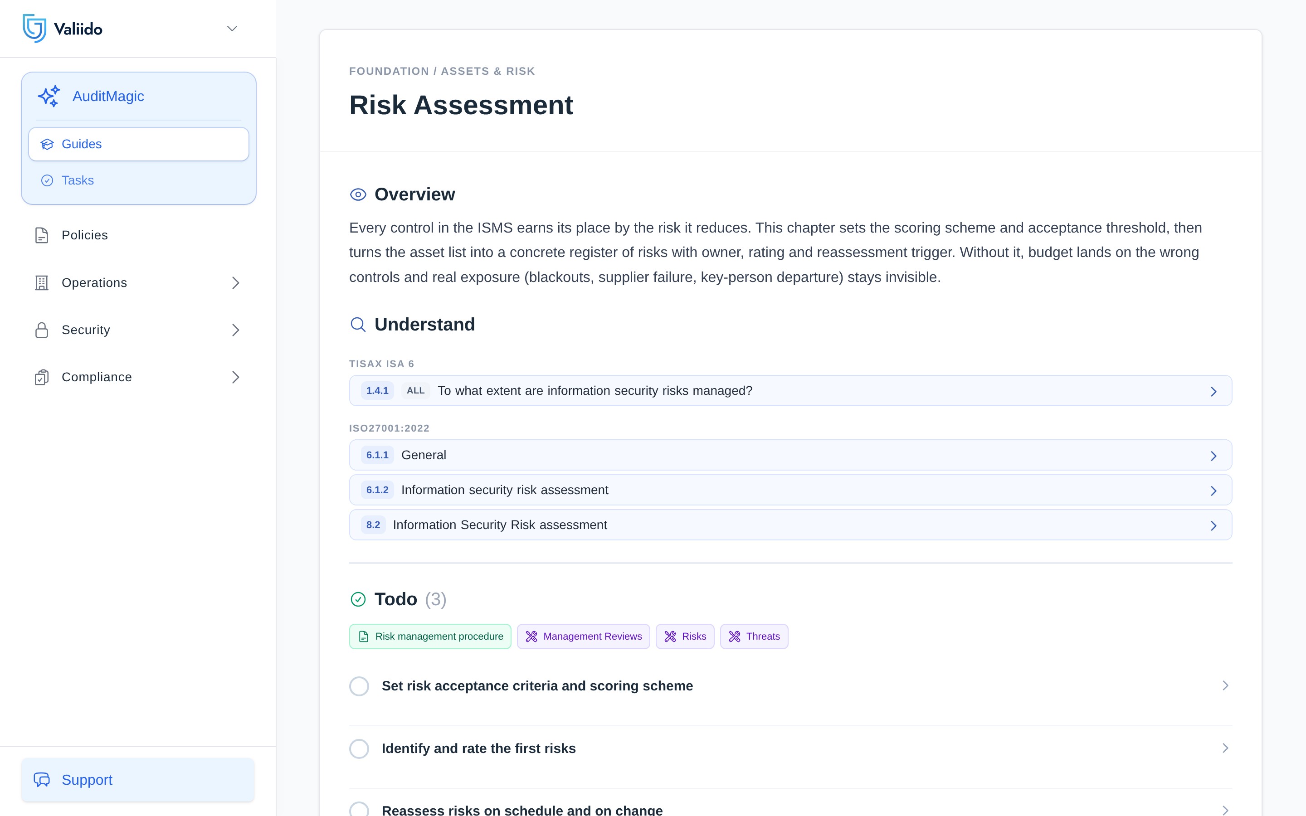Open the Policies page

pyautogui.click(x=139, y=235)
